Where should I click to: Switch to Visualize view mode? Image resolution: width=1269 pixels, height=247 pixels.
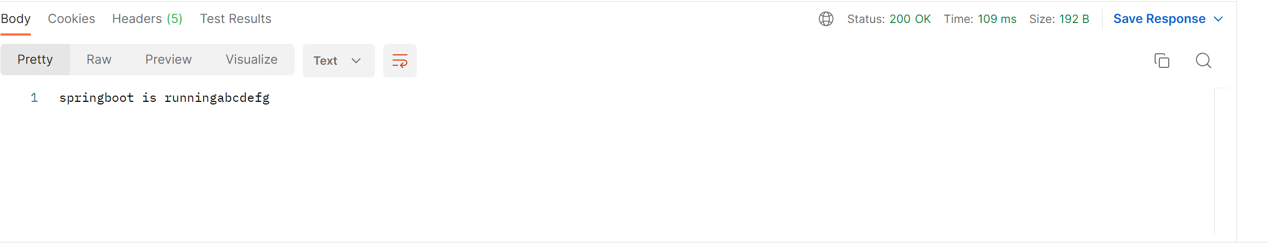pos(251,60)
